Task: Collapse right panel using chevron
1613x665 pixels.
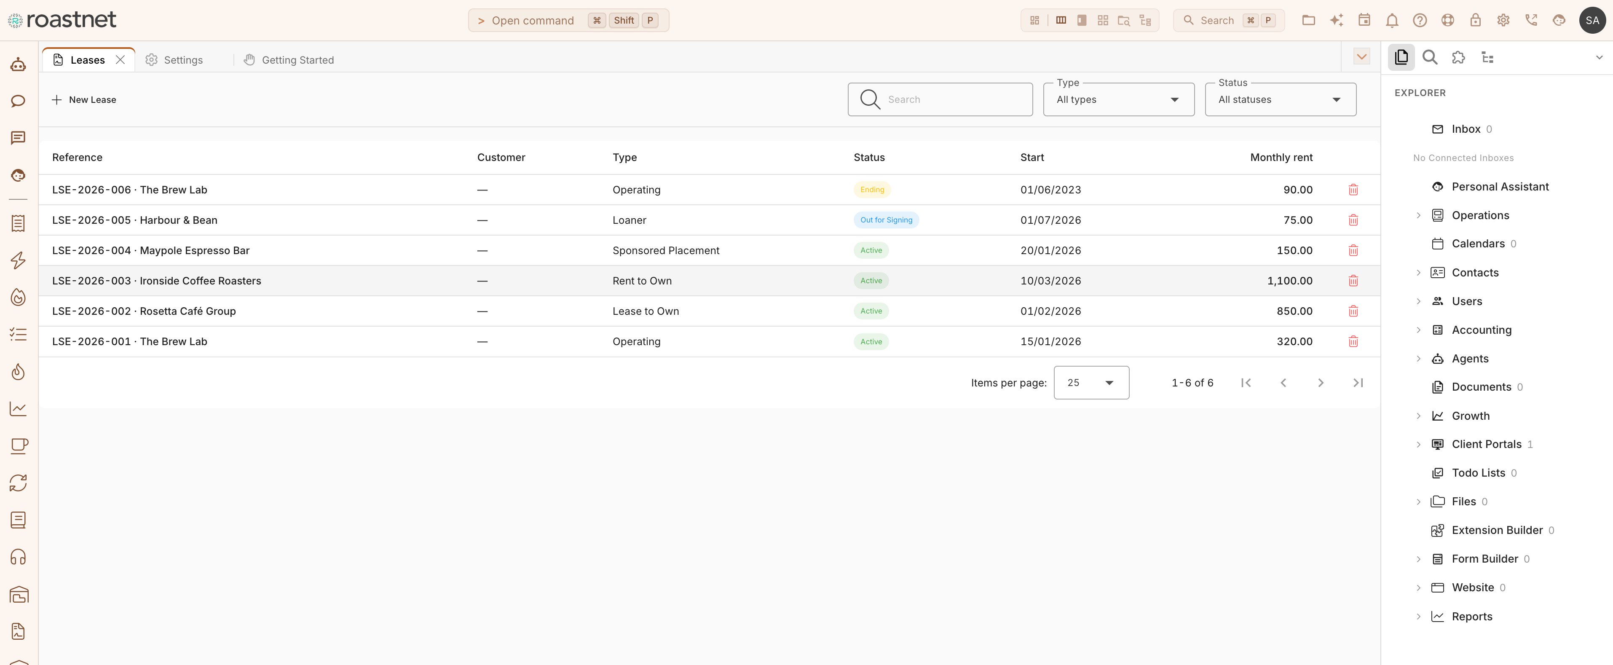Action: point(1599,58)
